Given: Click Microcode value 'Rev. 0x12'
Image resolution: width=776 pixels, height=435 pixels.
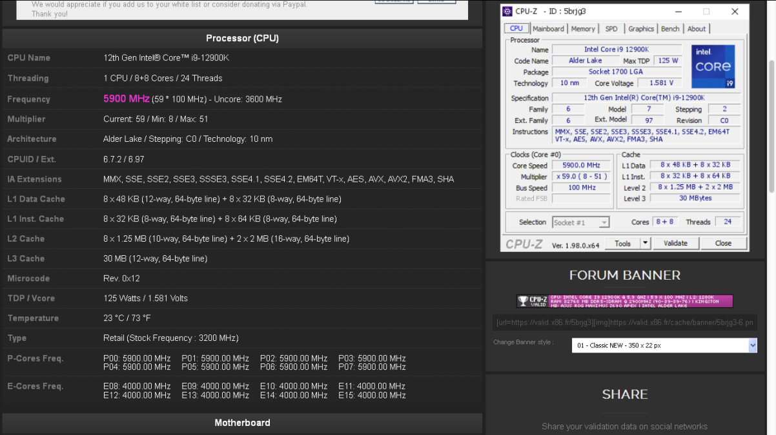Looking at the screenshot, I should [x=121, y=278].
